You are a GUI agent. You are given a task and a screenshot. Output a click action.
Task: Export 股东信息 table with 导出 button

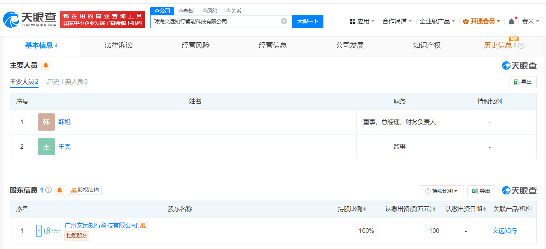481,191
